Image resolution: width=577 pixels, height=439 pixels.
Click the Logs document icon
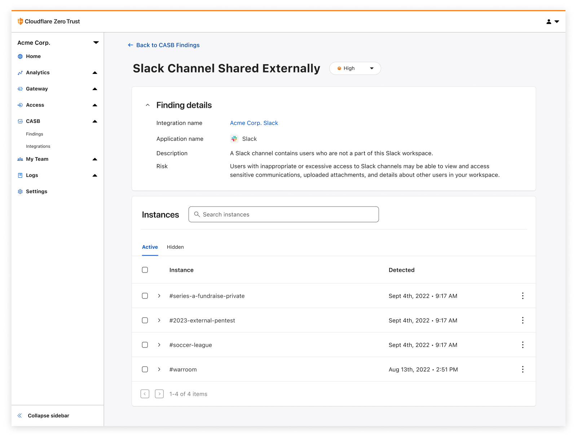20,175
